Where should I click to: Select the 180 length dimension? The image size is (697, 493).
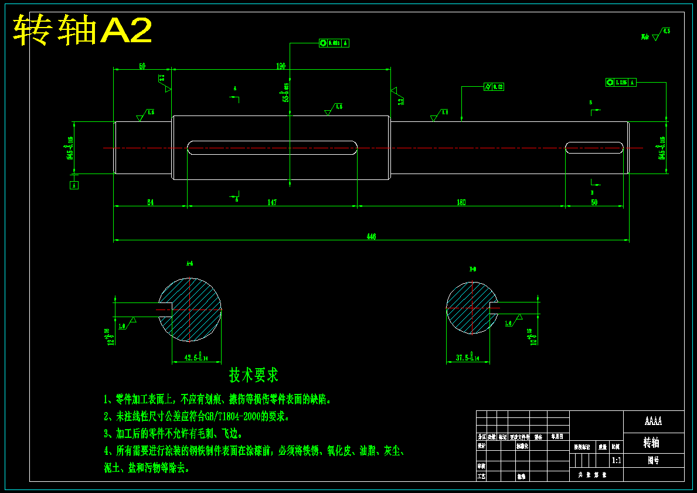(461, 202)
